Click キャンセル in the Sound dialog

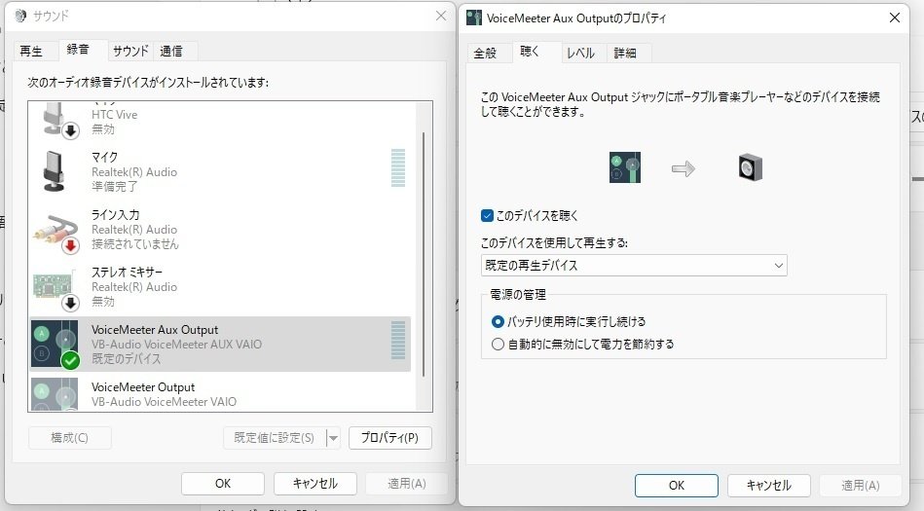315,484
